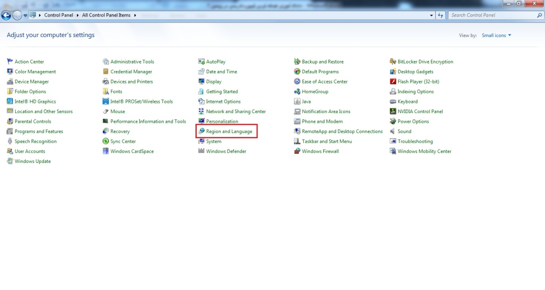The height and width of the screenshot is (290, 545).
Task: Open the recent pages arrow beside Forward
Action: 25,15
